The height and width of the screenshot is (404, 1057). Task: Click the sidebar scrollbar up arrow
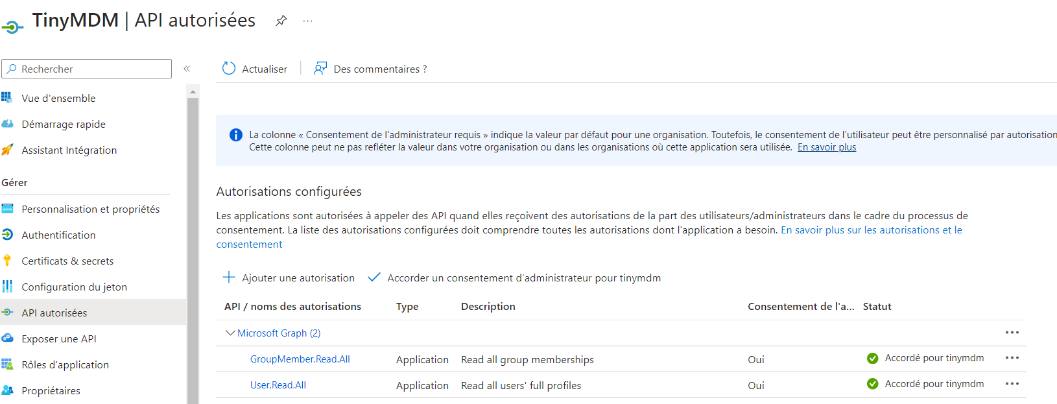tap(193, 91)
